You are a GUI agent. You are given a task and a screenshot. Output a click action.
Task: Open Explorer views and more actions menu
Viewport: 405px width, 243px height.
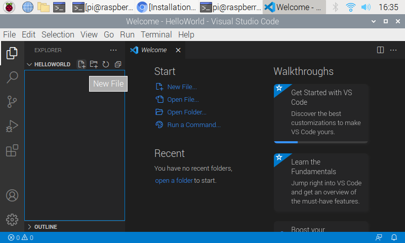(113, 50)
